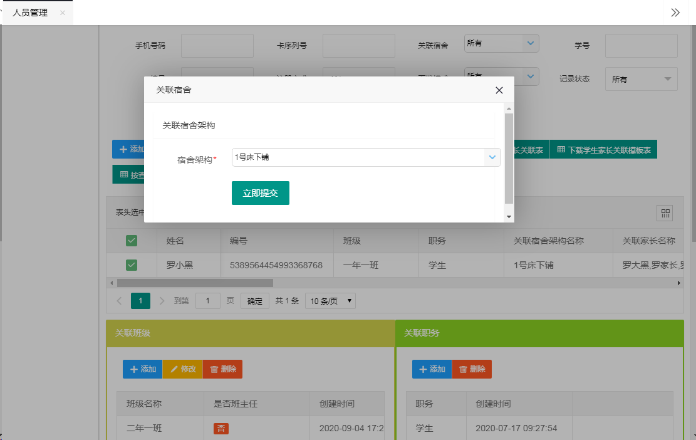696x440 pixels.
Task: Close the 关联宿舍 dialog with X icon
Action: click(x=499, y=90)
